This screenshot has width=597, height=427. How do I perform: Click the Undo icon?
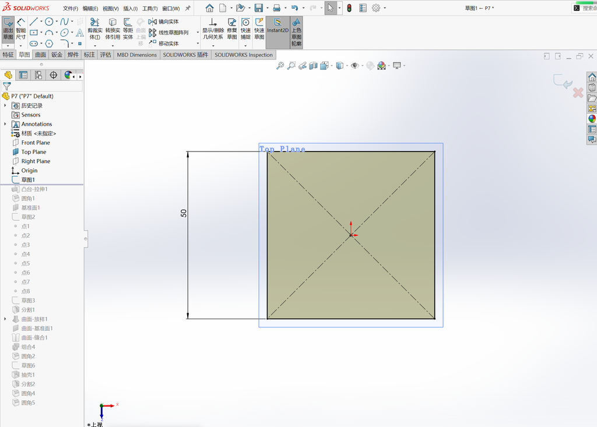point(294,8)
